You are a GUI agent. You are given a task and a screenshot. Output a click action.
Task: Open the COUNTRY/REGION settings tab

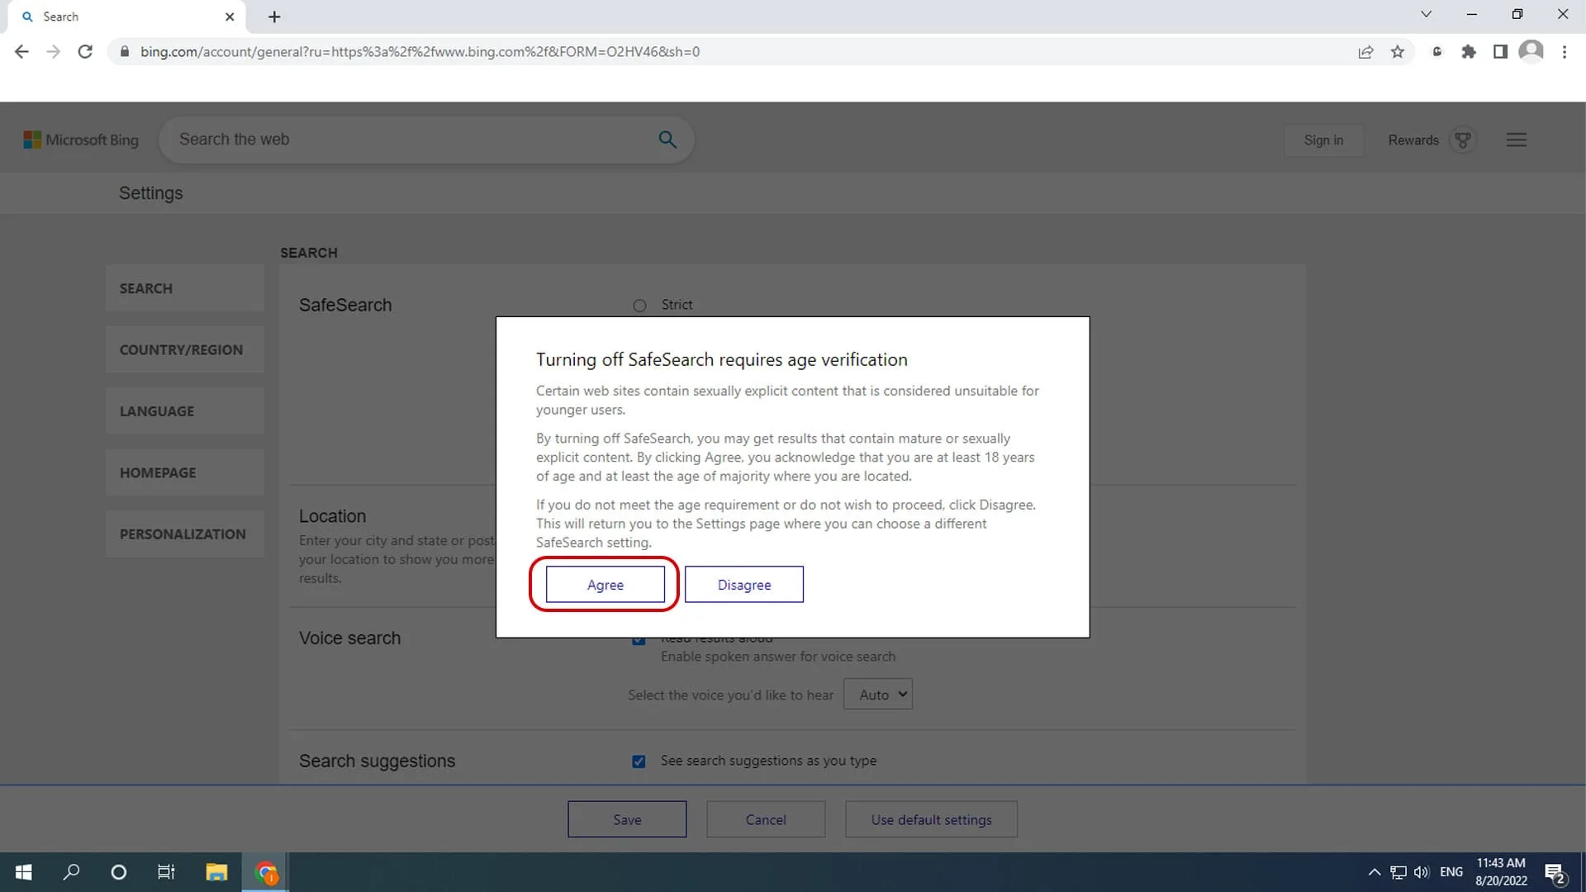click(185, 349)
